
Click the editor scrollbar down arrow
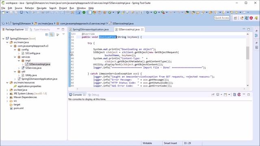click(x=247, y=86)
